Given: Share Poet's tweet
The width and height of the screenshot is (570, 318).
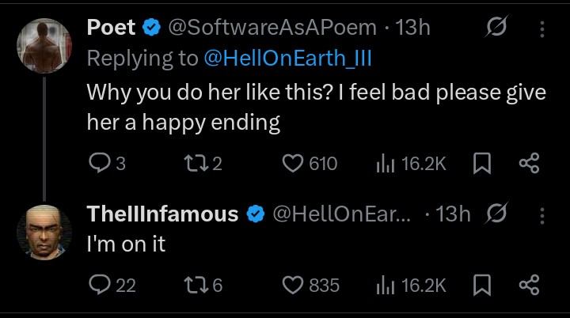Looking at the screenshot, I should (x=528, y=164).
